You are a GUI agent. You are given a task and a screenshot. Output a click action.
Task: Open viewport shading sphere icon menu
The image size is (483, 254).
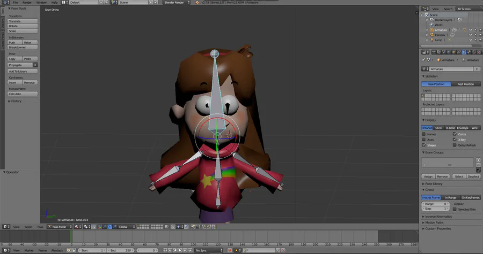click(x=77, y=227)
